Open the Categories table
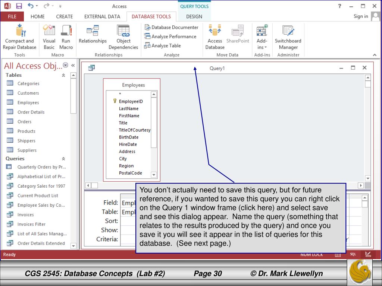The height and width of the screenshot is (286, 382). pyautogui.click(x=28, y=83)
